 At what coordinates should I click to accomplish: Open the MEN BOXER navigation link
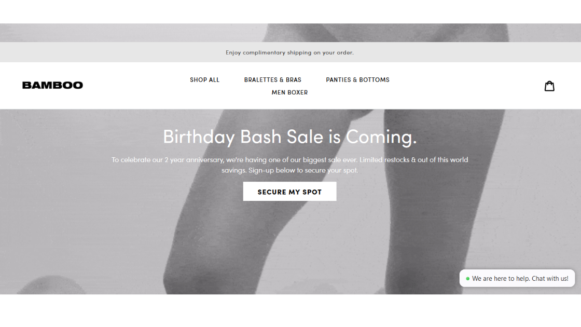pyautogui.click(x=290, y=92)
